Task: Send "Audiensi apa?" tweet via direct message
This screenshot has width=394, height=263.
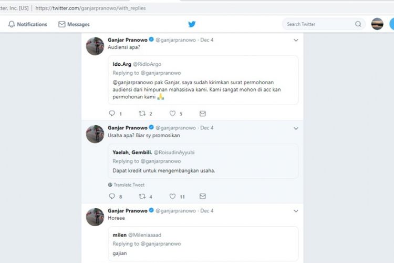Action: coord(203,114)
